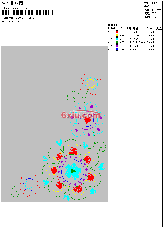Click the Brand column header

(150, 28)
